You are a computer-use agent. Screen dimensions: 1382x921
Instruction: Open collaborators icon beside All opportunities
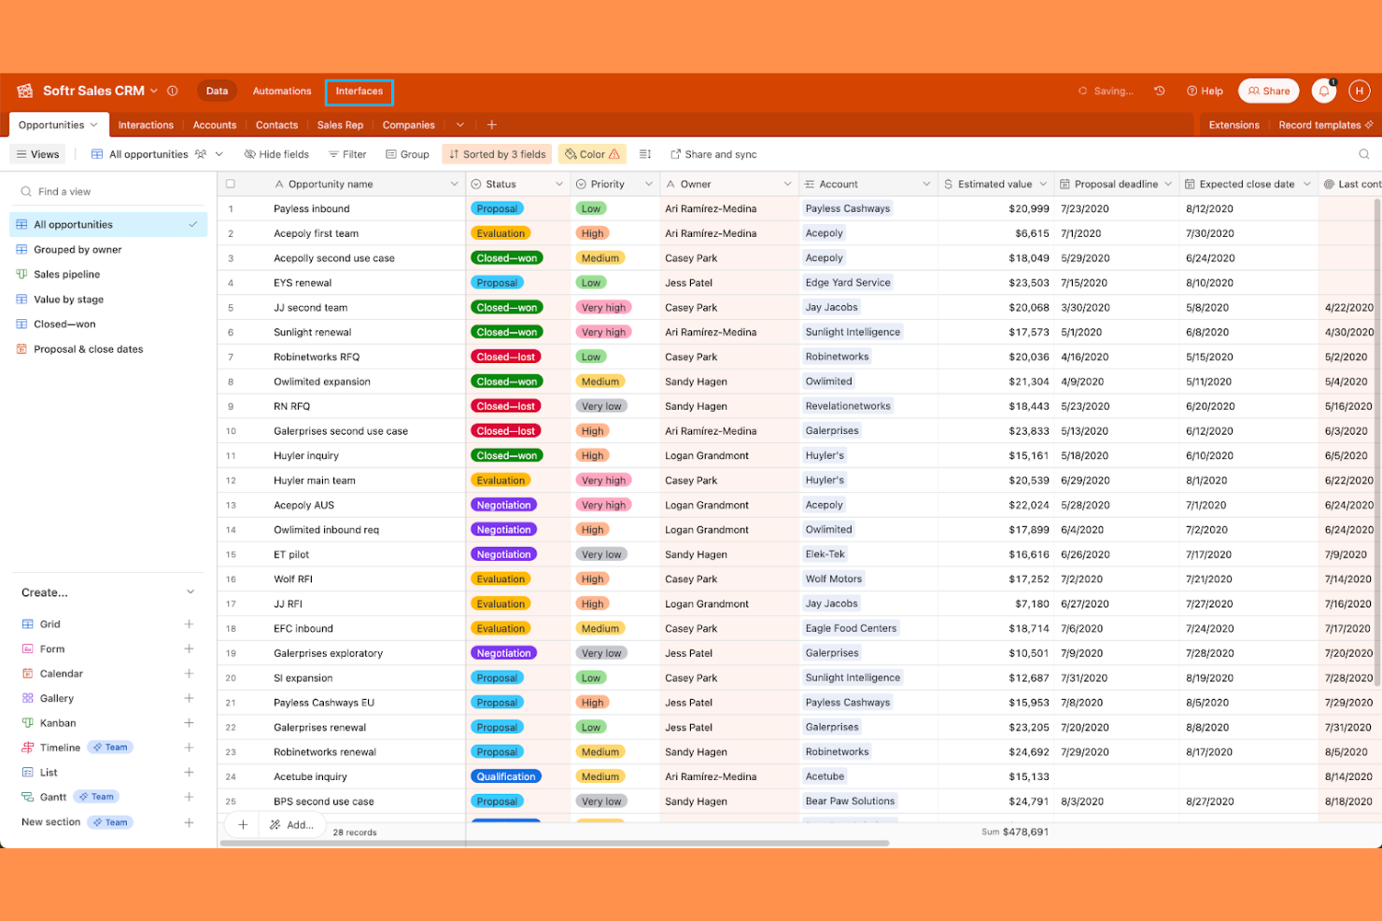point(201,154)
